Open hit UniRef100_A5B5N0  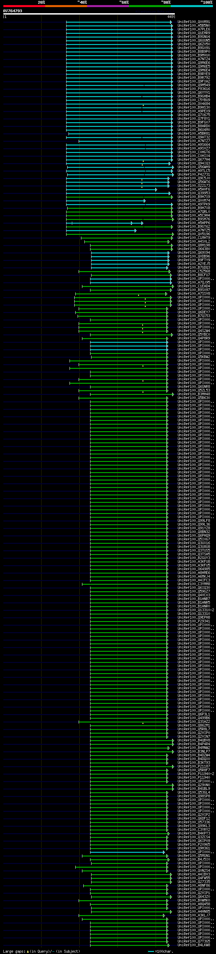coord(193,26)
